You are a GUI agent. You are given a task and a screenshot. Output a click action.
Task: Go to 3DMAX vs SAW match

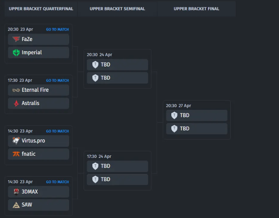pos(57,182)
